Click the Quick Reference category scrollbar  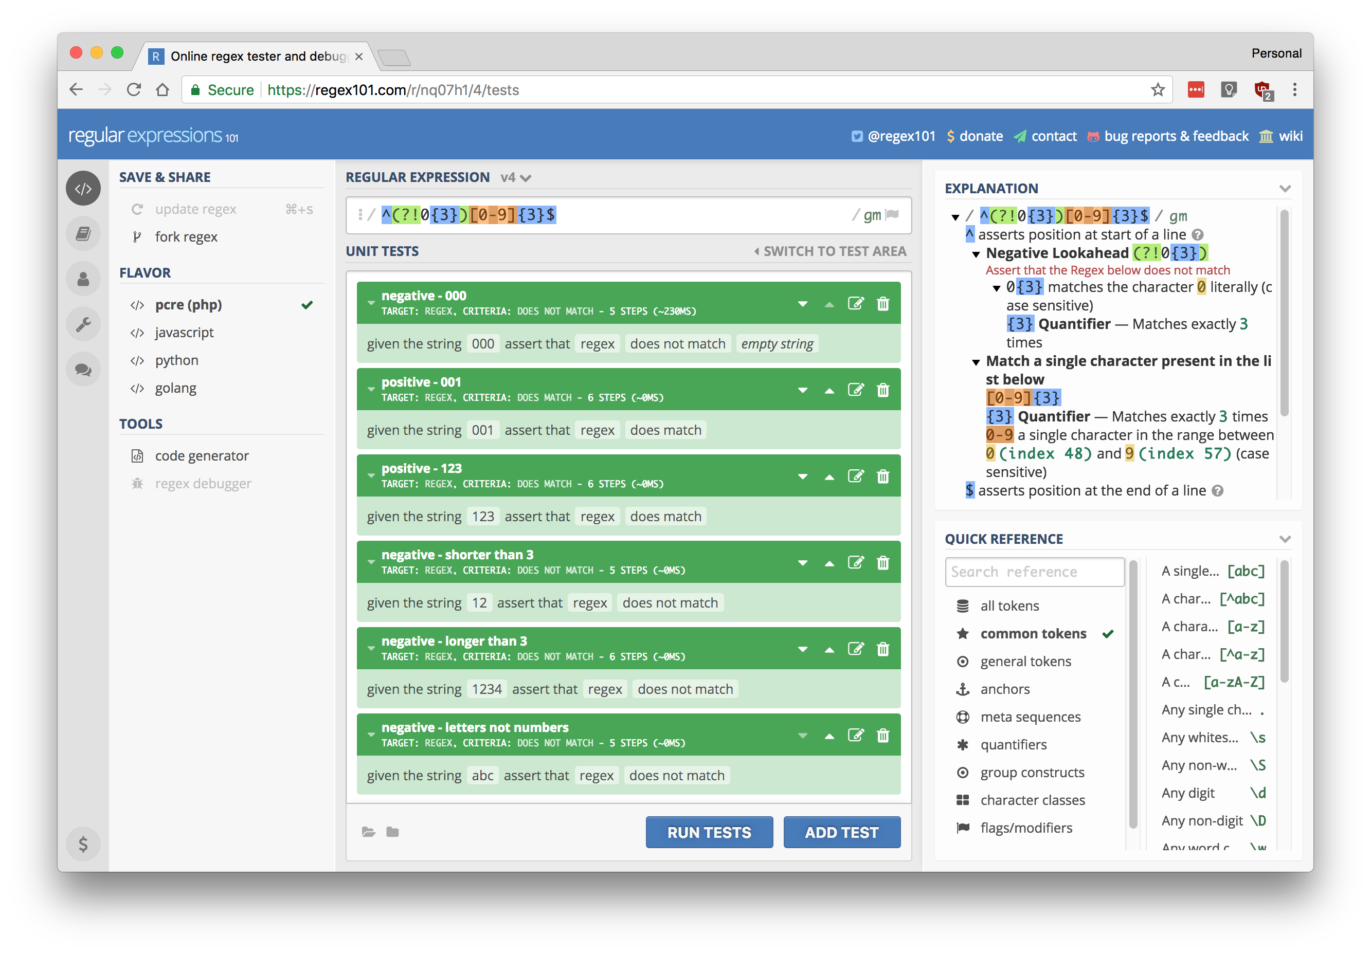click(1133, 694)
